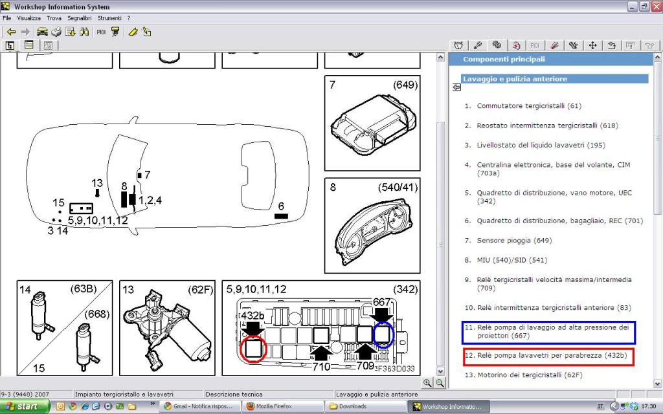Select the yellow highlighter marker tool
The height and width of the screenshot is (414, 663).
click(x=133, y=32)
